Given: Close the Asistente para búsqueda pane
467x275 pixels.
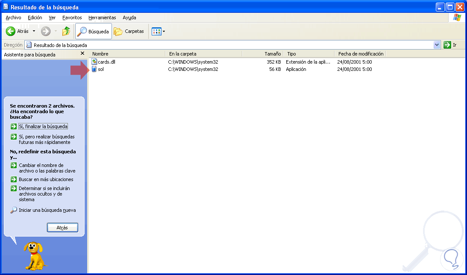Looking at the screenshot, I should [x=82, y=53].
